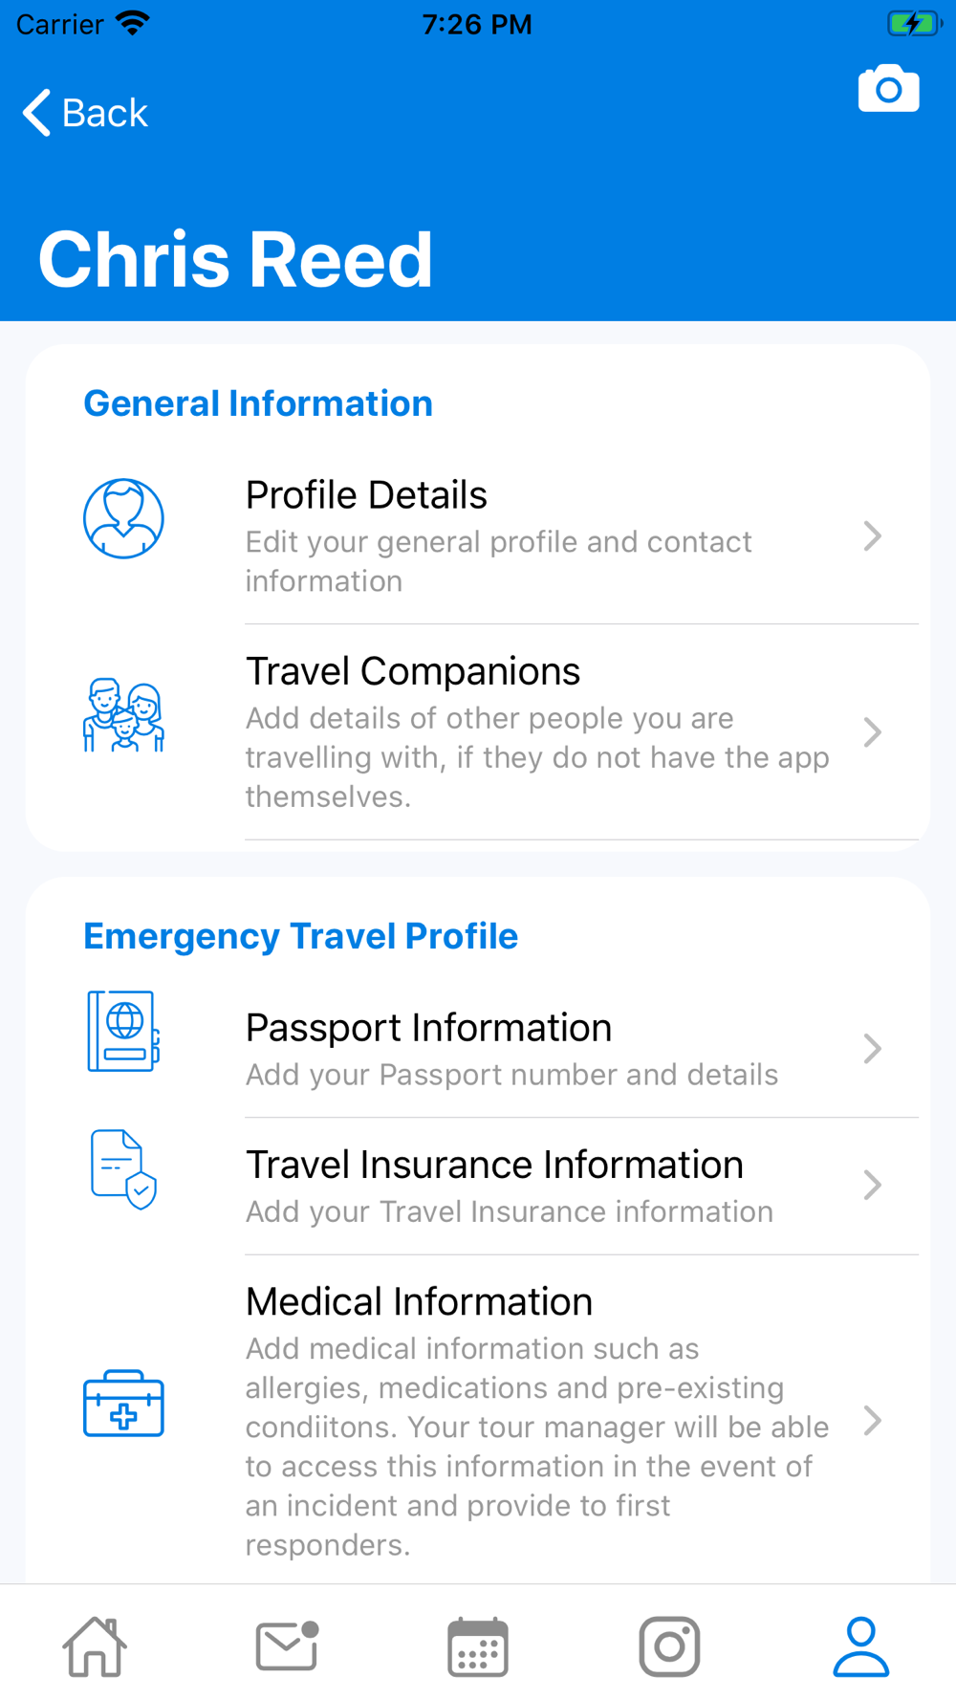Open Travel Insurance Information via chevron
Screen dimensions: 956x1700
(872, 1186)
